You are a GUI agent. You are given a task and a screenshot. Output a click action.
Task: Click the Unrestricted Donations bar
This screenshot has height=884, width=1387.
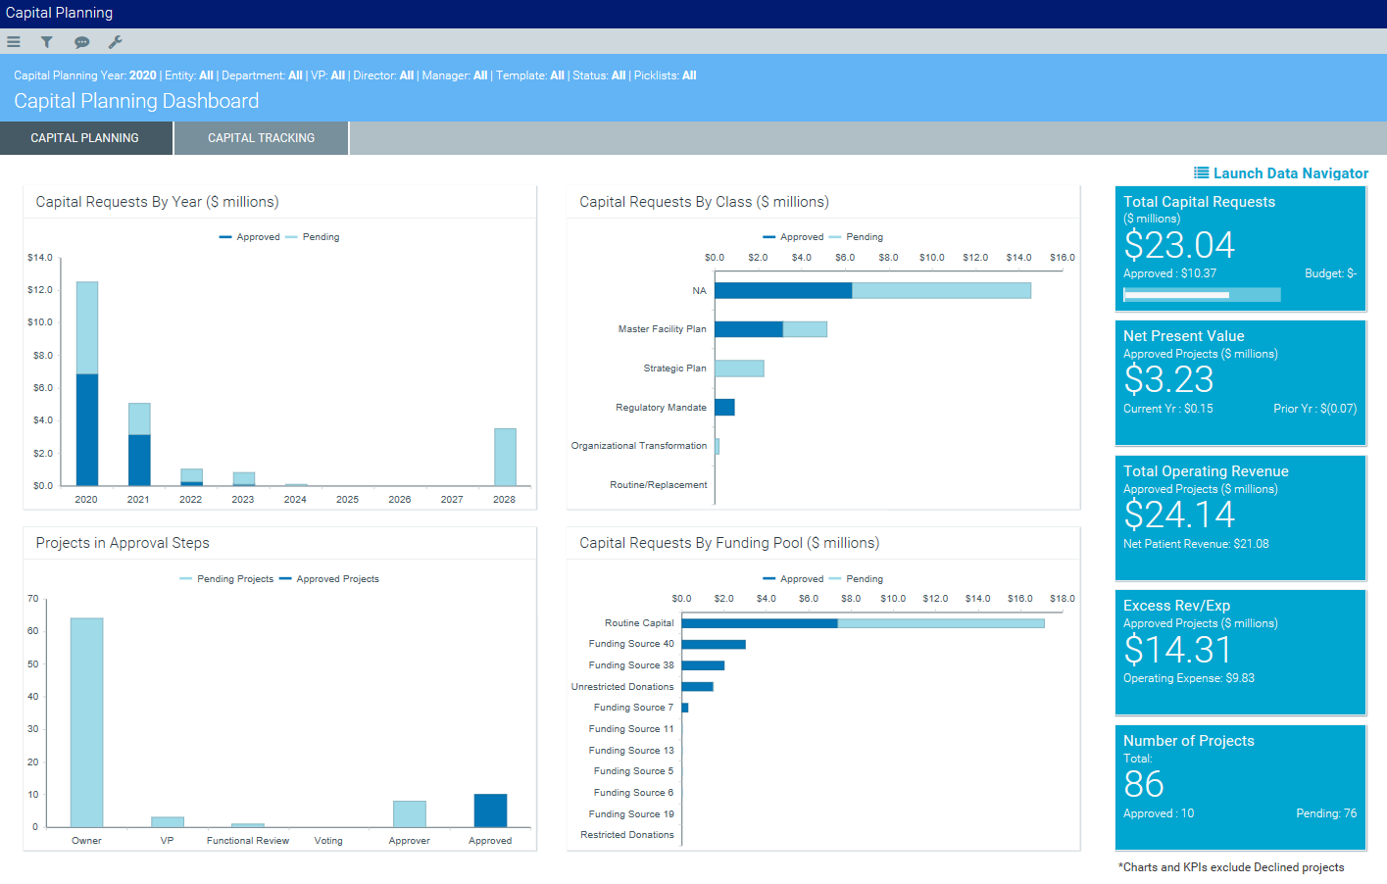[x=697, y=686]
